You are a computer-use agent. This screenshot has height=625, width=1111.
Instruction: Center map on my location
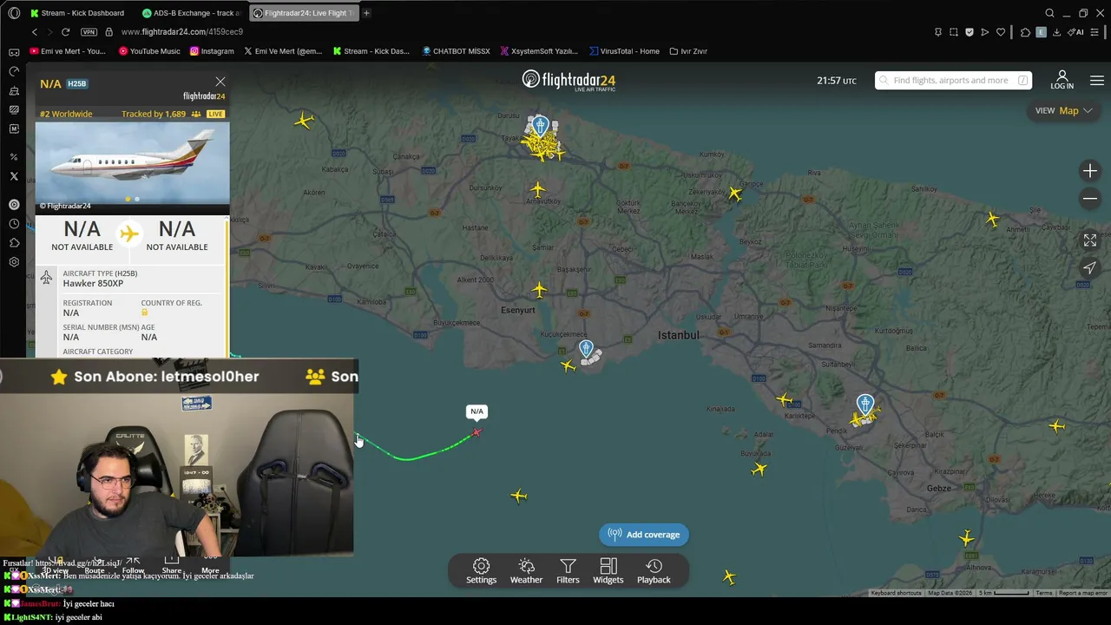pyautogui.click(x=1090, y=268)
